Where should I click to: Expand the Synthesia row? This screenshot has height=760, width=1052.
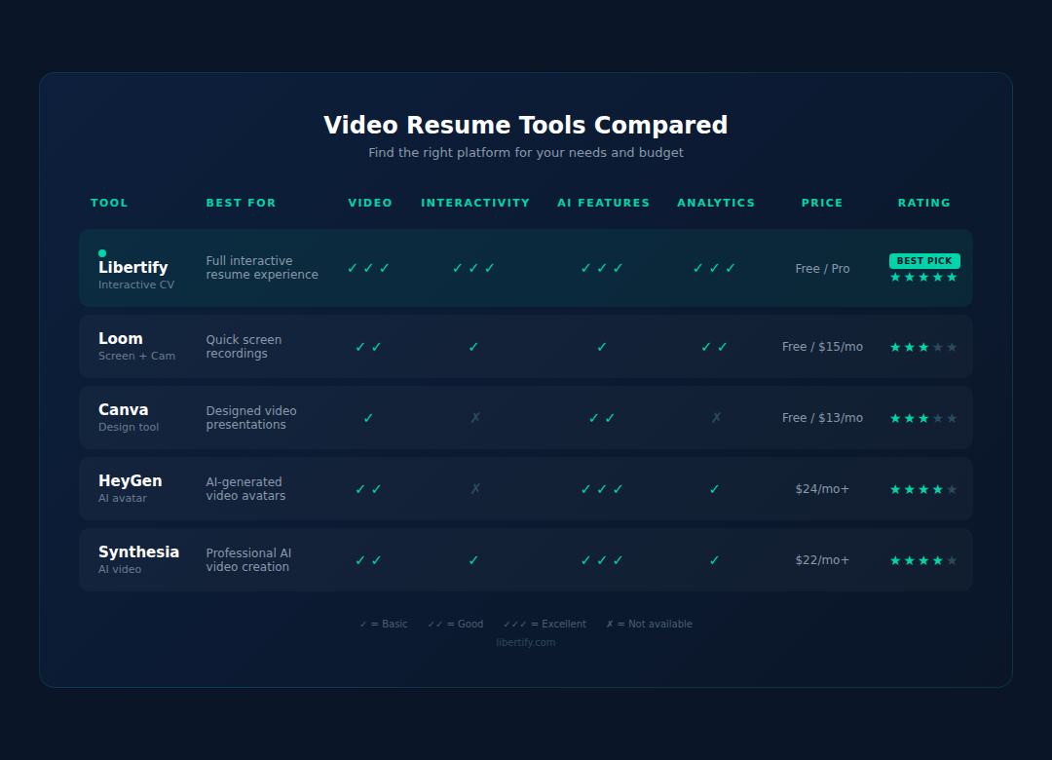pyautogui.click(x=526, y=559)
